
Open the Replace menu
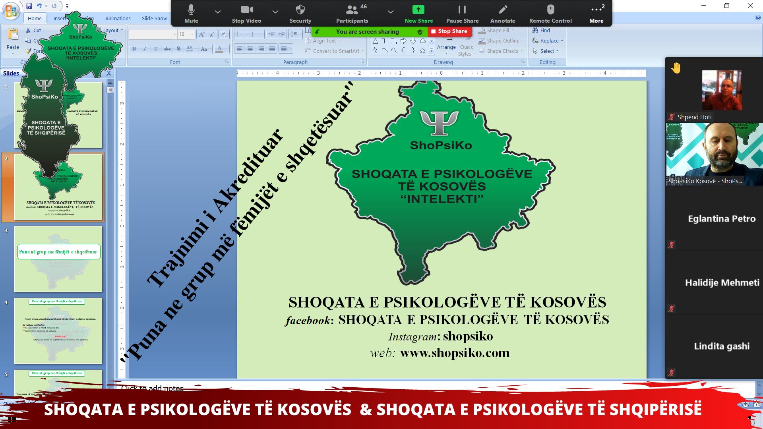tap(548, 41)
